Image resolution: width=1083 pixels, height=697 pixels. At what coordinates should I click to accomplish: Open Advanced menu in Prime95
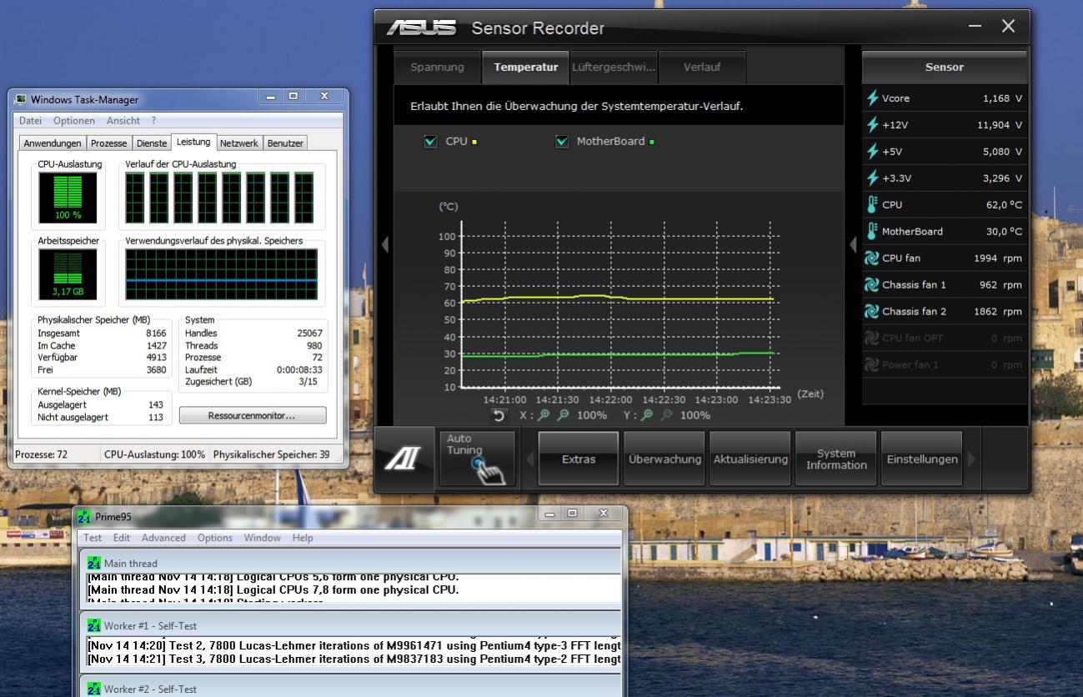163,538
